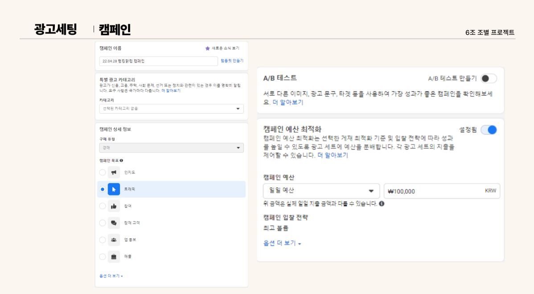
Task: Expand 옵션 더 보기 under 캠페인 입찰 전략
Action: pyautogui.click(x=282, y=243)
